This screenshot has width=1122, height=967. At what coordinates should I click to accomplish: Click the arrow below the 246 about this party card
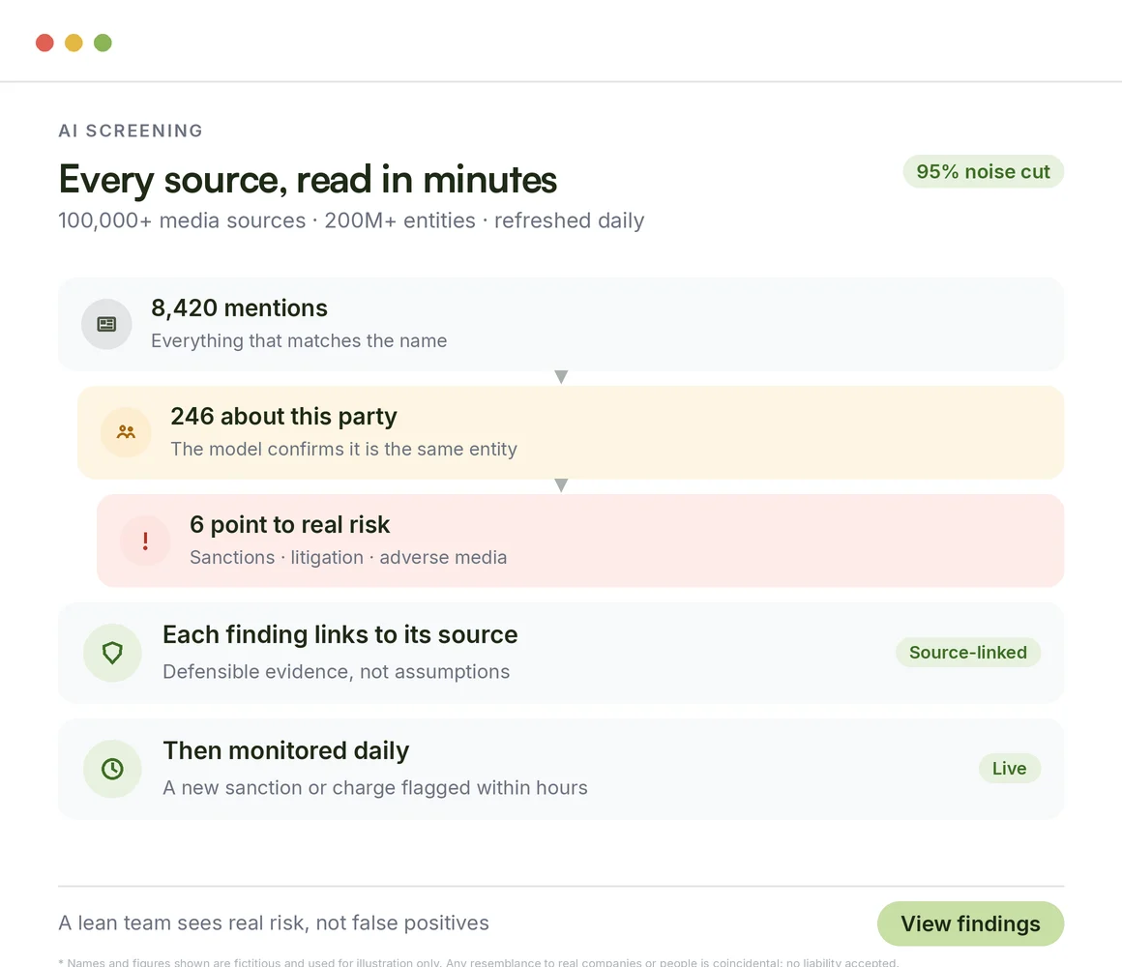[x=561, y=485]
